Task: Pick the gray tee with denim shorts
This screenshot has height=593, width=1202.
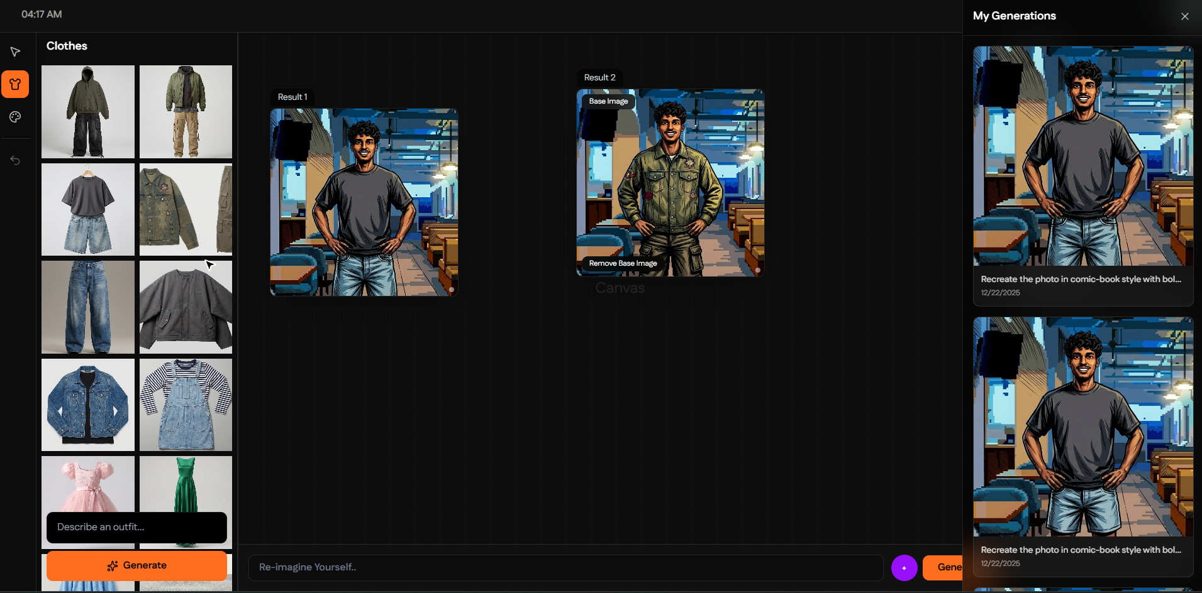Action: click(x=88, y=209)
